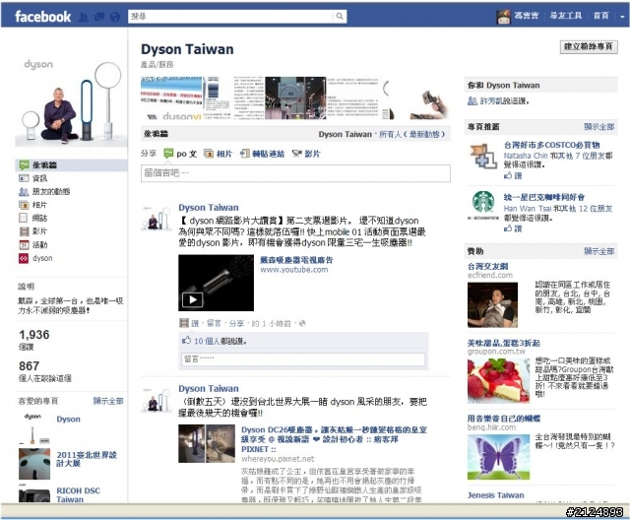
Task: Click the 轉貼連結 share option
Action: tap(263, 154)
